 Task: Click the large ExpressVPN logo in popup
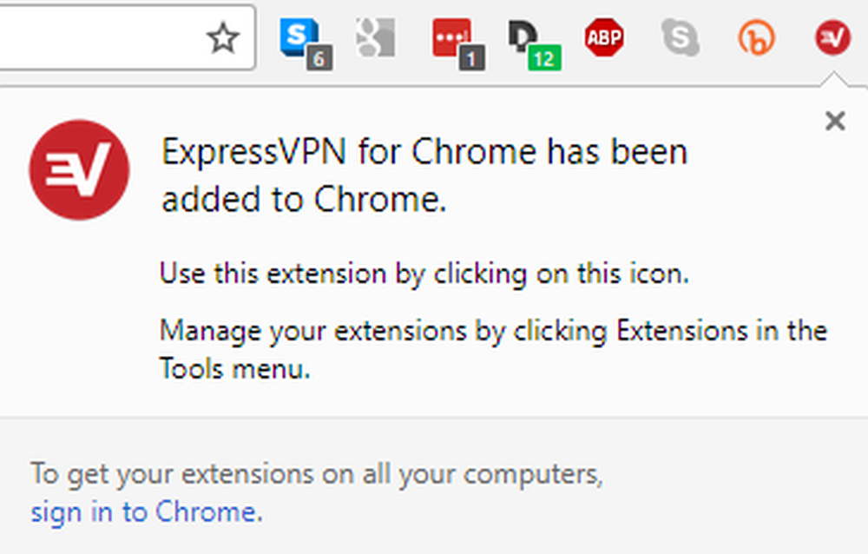point(79,170)
